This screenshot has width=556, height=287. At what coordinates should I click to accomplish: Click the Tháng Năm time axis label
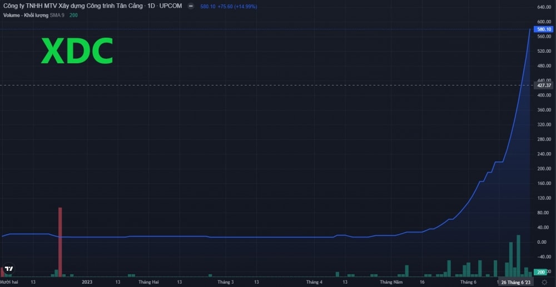tap(391, 282)
